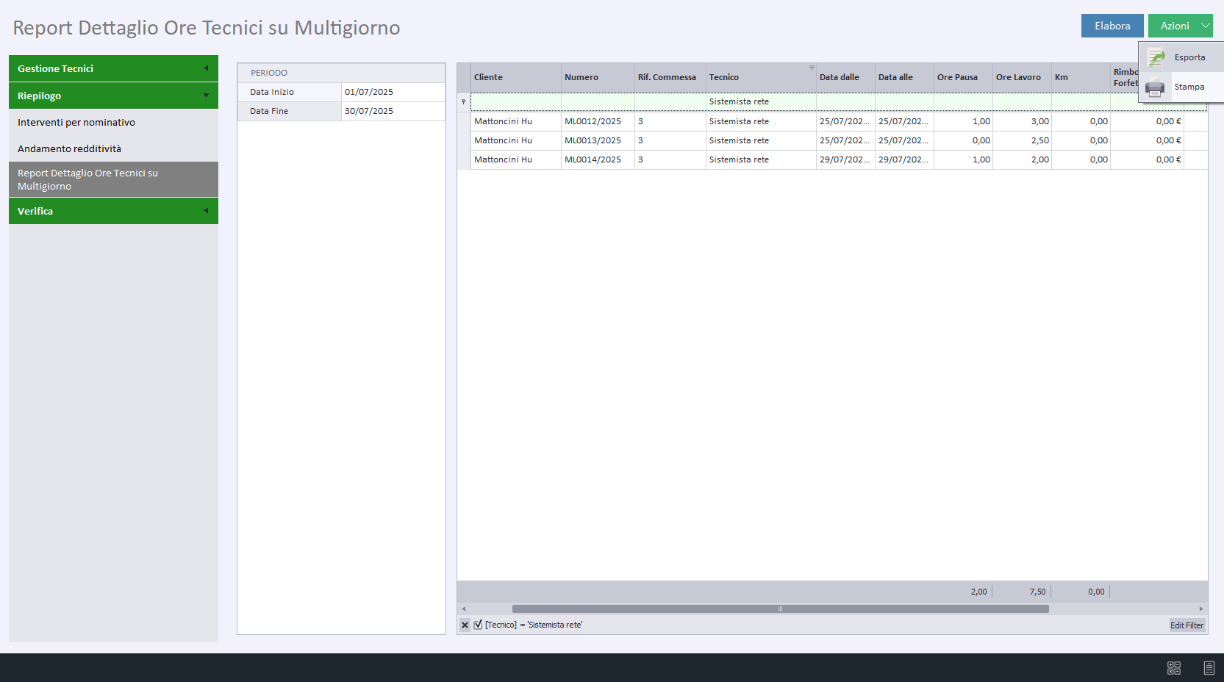Viewport: 1224px width, 682px height.
Task: Click the Elabora button
Action: (1112, 26)
